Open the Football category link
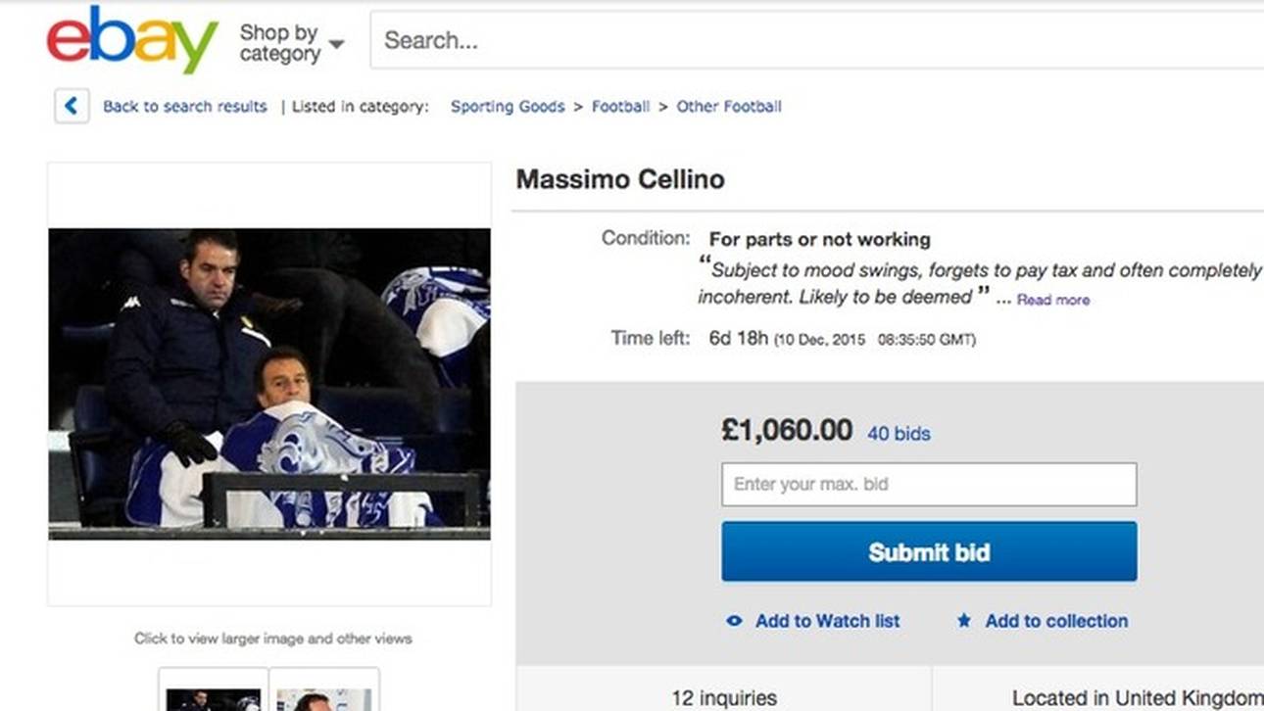The width and height of the screenshot is (1264, 711). point(620,106)
